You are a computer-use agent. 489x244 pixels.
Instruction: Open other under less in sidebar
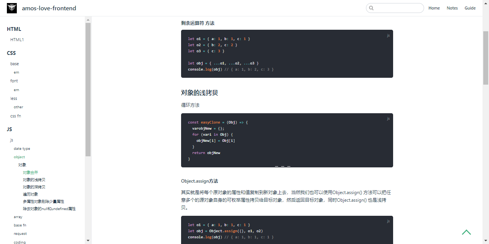(18, 107)
